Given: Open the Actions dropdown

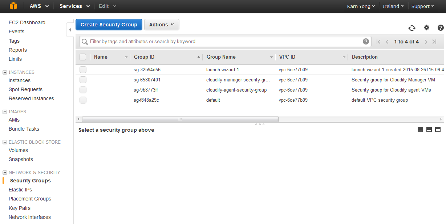Looking at the screenshot, I should click(x=162, y=25).
